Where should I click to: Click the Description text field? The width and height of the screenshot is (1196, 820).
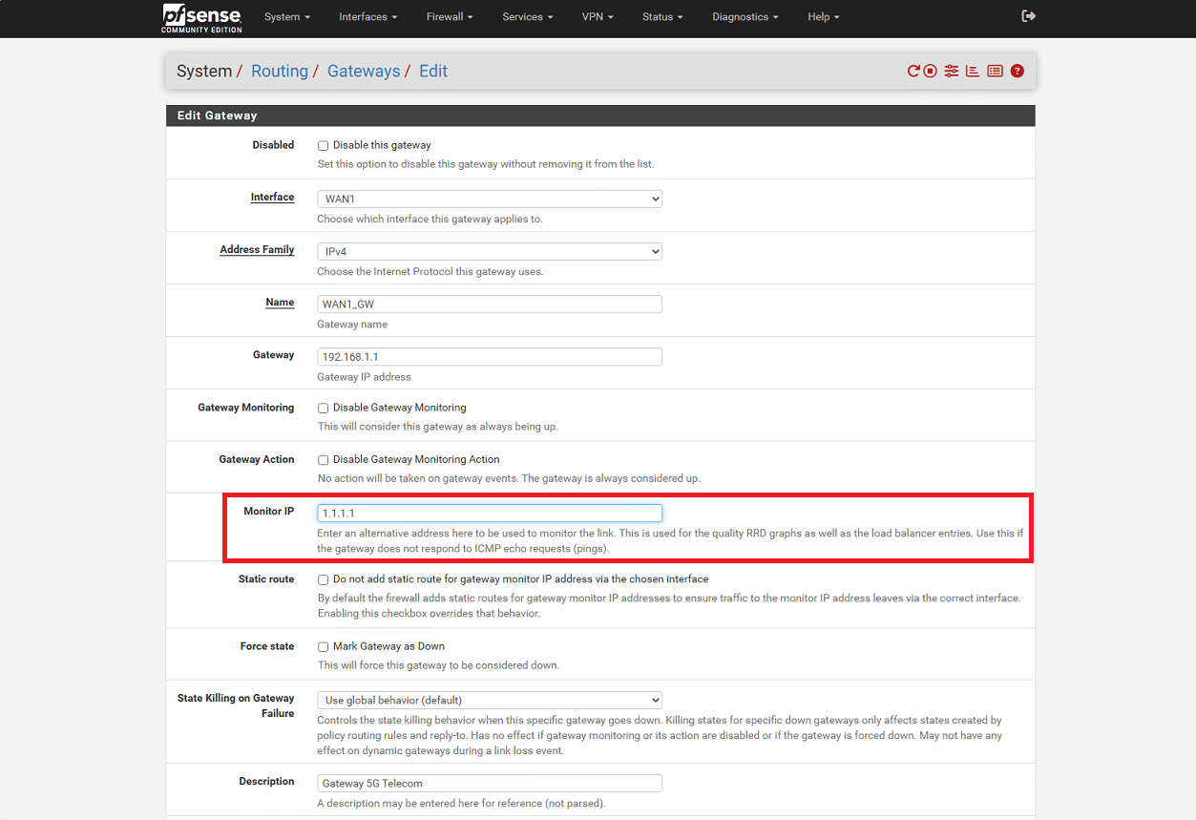(x=490, y=784)
